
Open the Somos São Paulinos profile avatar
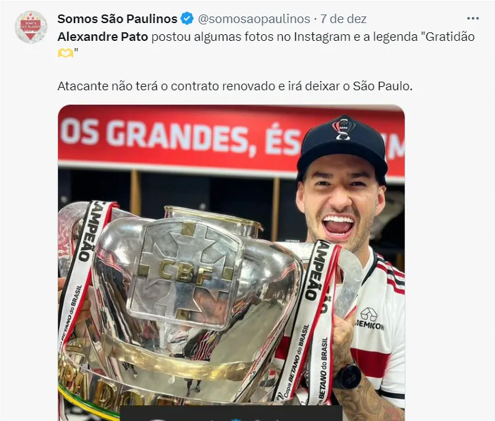pyautogui.click(x=31, y=27)
